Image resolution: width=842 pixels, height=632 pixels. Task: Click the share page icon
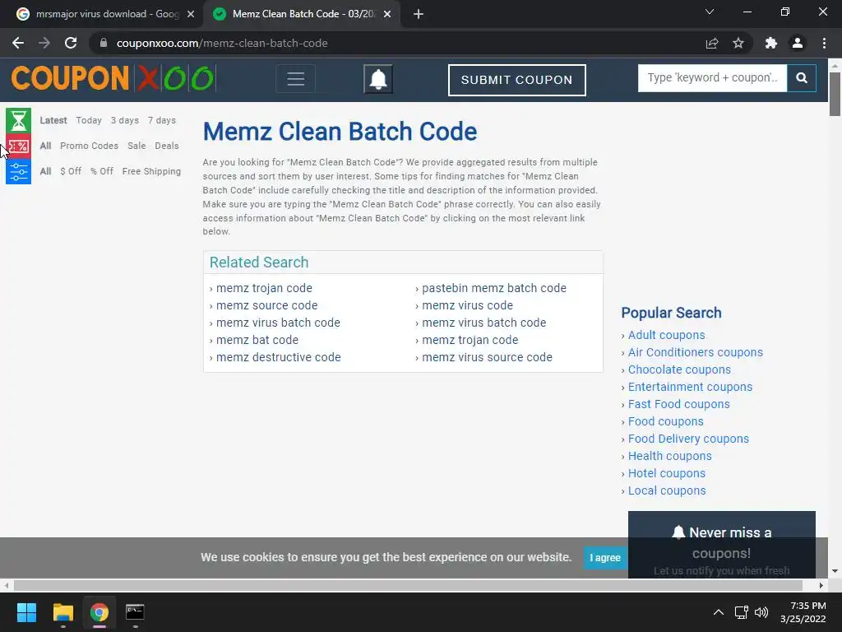[712, 43]
